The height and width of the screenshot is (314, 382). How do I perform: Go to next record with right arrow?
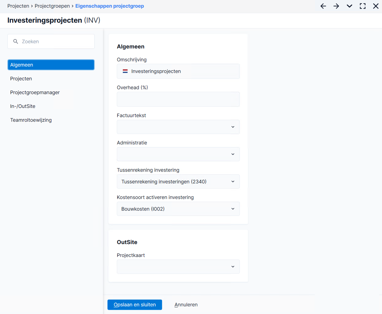point(336,6)
